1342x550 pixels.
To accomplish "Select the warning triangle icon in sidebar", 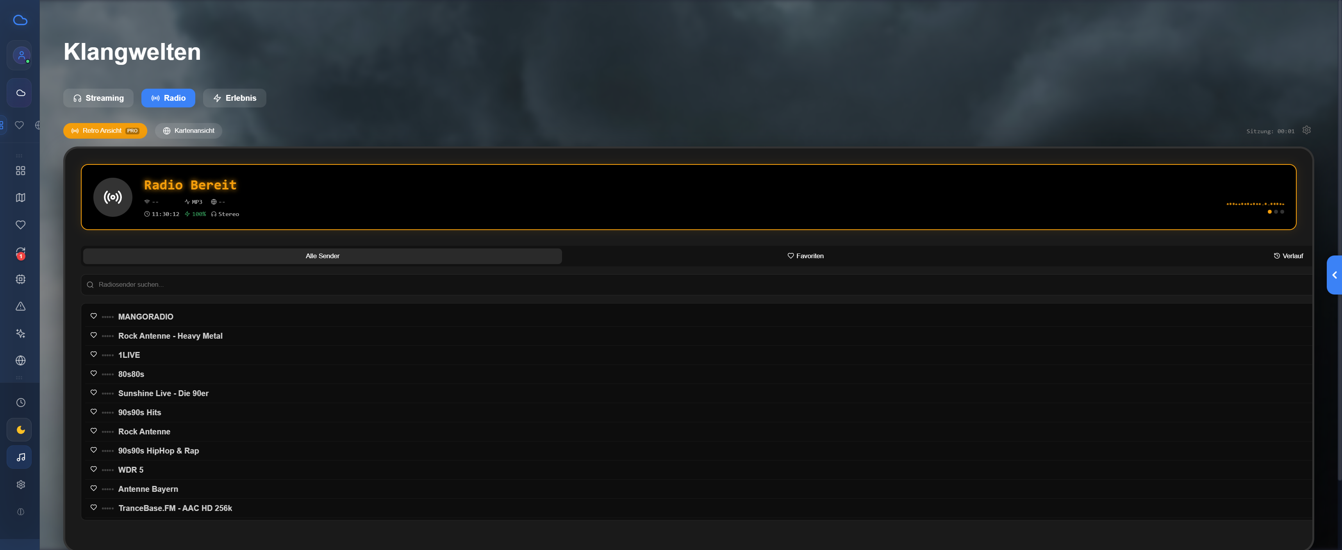I will 20,306.
